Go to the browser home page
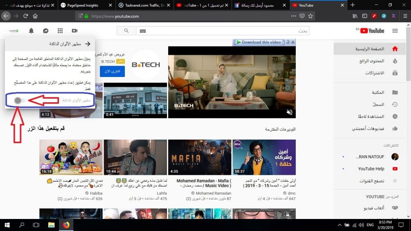The height and width of the screenshot is (231, 411). (x=35, y=16)
